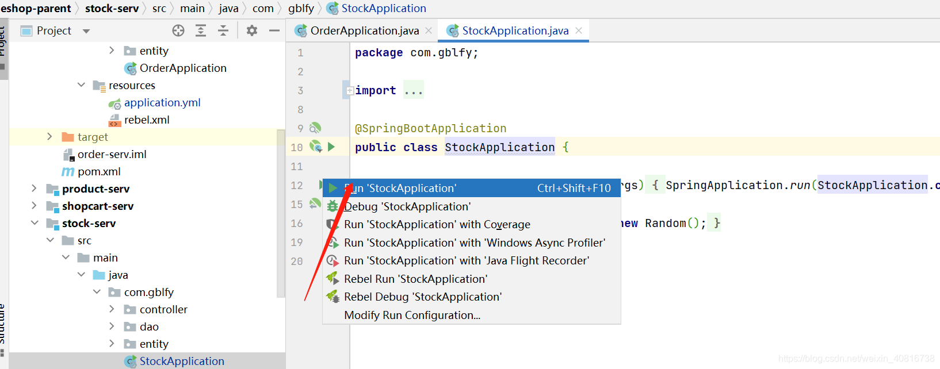This screenshot has width=940, height=369.
Task: Expand the entity package under stock-serv
Action: (112, 344)
